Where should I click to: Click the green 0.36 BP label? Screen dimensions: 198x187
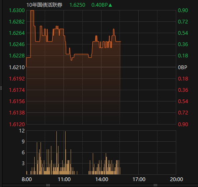click(x=183, y=44)
